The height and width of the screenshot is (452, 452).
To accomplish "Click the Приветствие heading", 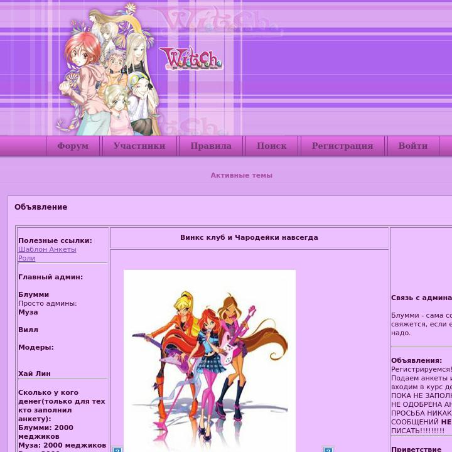I will 416,449.
